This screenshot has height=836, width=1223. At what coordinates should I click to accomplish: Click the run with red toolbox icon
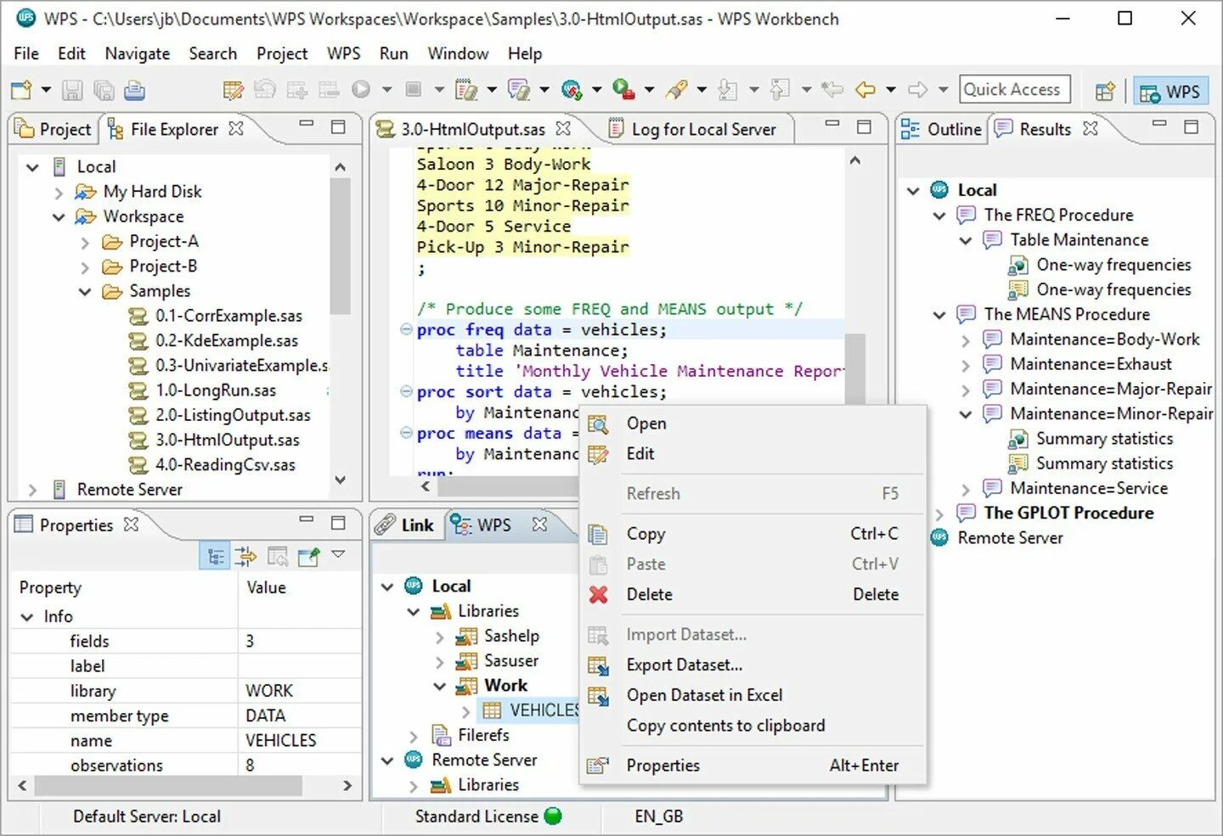tap(623, 89)
